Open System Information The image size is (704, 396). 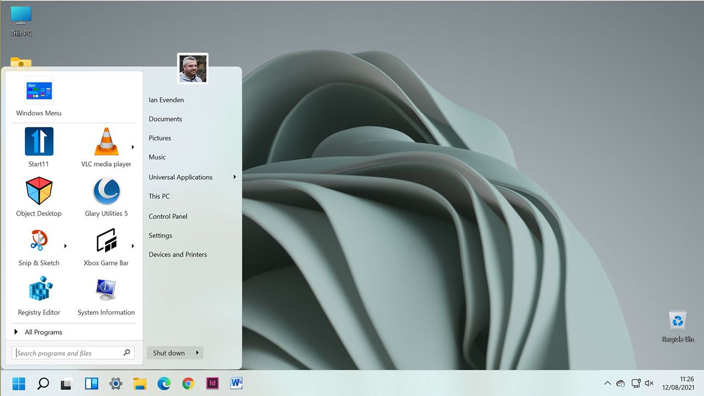(x=106, y=296)
